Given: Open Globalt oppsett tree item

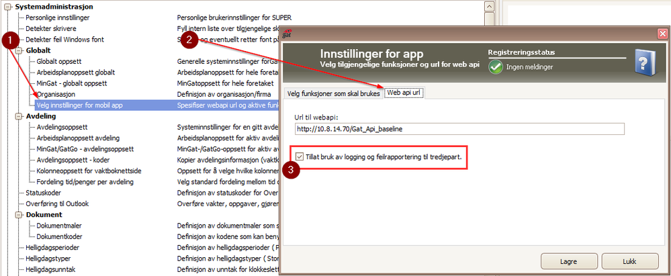Looking at the screenshot, I should (59, 61).
